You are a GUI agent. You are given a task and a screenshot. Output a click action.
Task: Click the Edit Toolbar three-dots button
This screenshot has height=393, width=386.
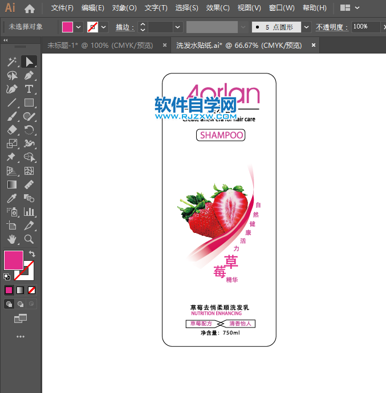[x=21, y=337]
